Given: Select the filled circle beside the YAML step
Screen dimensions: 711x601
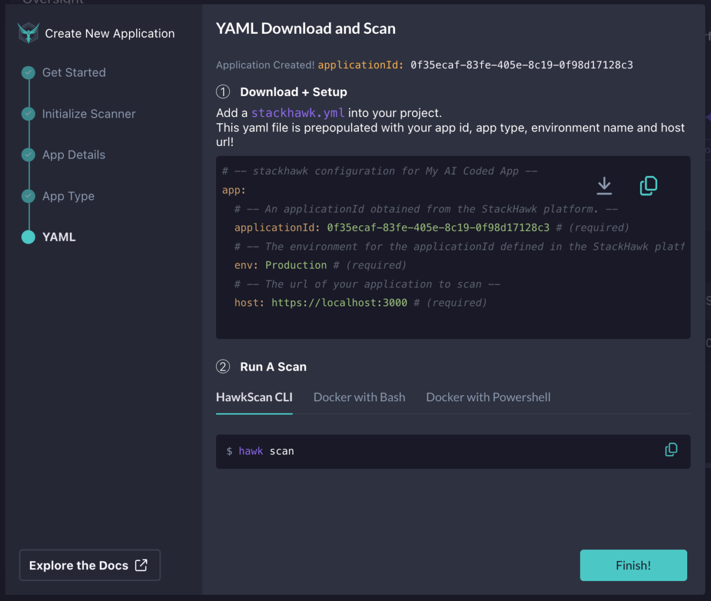Looking at the screenshot, I should [x=28, y=237].
